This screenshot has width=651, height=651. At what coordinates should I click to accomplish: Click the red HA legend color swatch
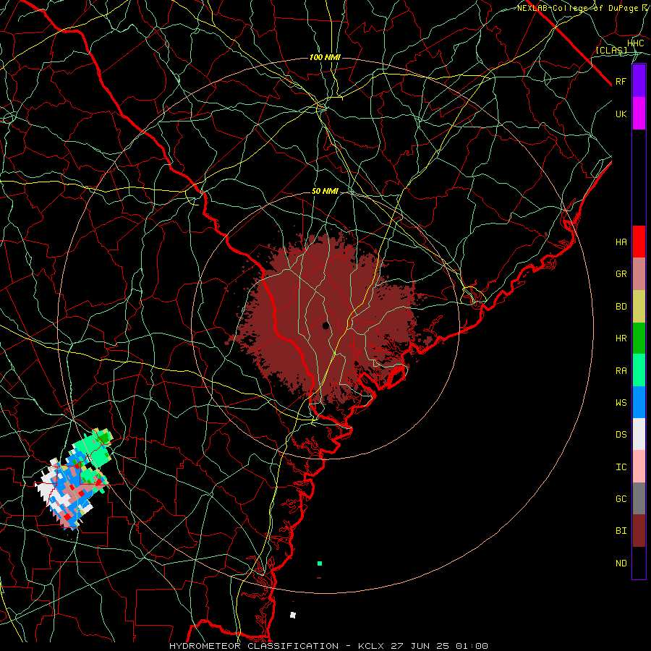coord(639,242)
